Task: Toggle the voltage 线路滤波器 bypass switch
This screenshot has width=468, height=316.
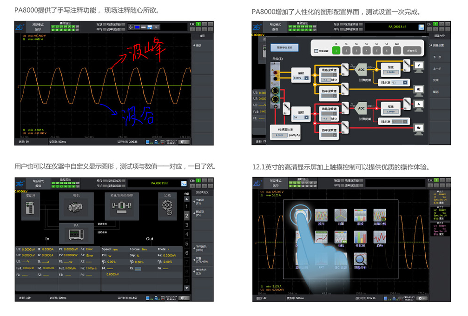Action: (x=345, y=69)
